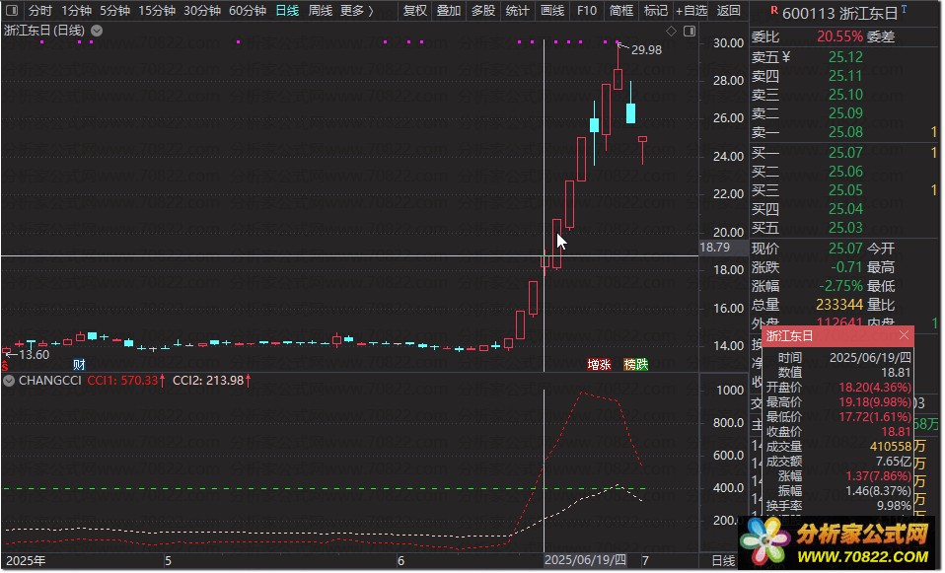
Task: Toggle right panel icon above chart
Action: [690, 31]
